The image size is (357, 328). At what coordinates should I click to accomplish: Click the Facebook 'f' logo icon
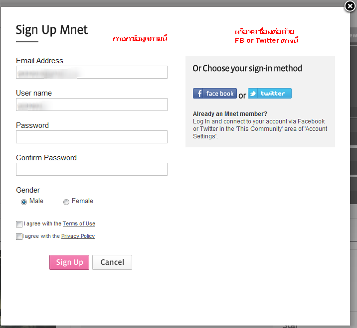coord(198,94)
